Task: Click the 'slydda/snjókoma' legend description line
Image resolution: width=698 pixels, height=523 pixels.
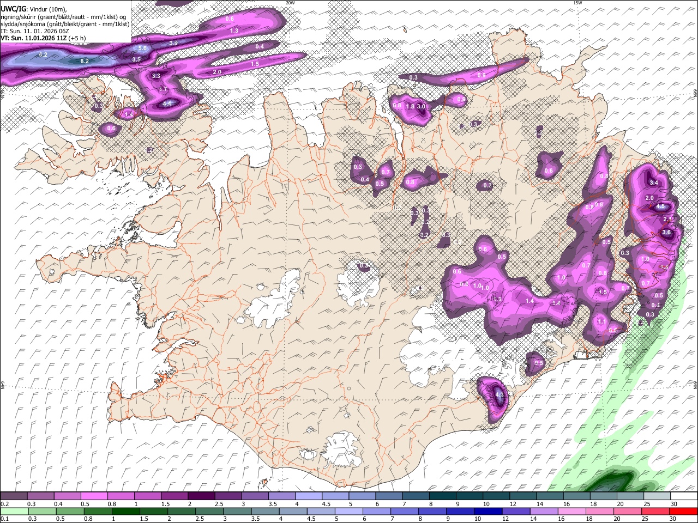Action: pyautogui.click(x=65, y=24)
